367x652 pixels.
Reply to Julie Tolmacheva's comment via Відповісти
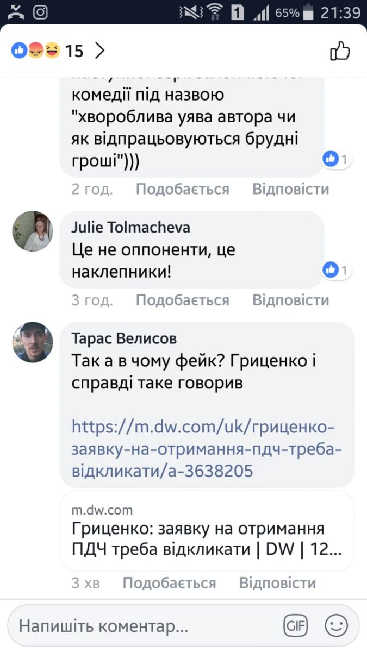290,300
